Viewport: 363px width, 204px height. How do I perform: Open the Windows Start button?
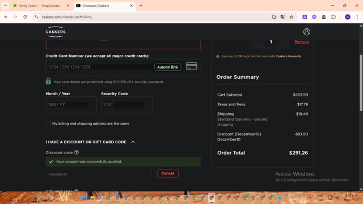[x=84, y=198]
